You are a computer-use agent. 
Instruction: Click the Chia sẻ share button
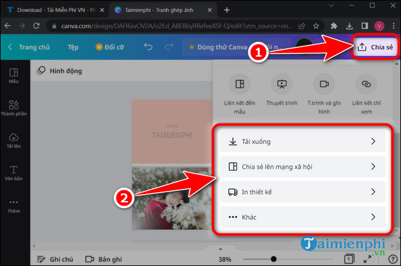[x=375, y=47]
